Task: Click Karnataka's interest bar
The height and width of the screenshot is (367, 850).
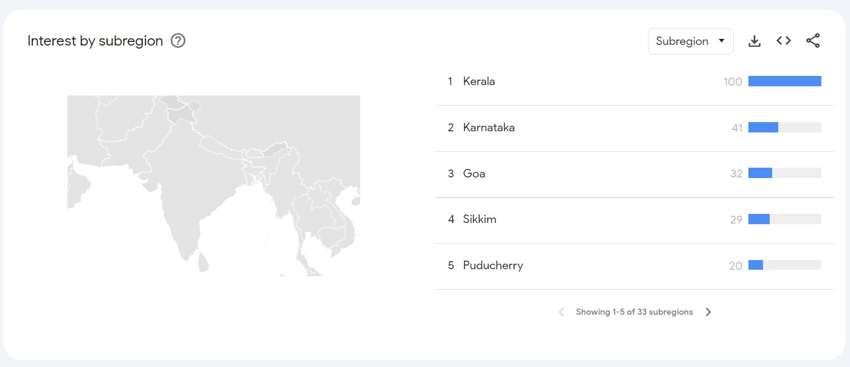Action: point(763,128)
